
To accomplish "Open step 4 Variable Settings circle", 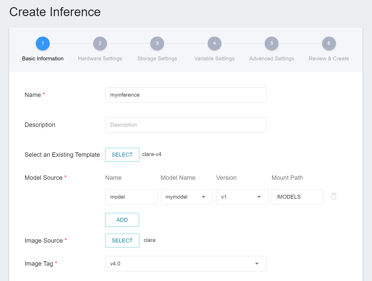I will coord(214,43).
